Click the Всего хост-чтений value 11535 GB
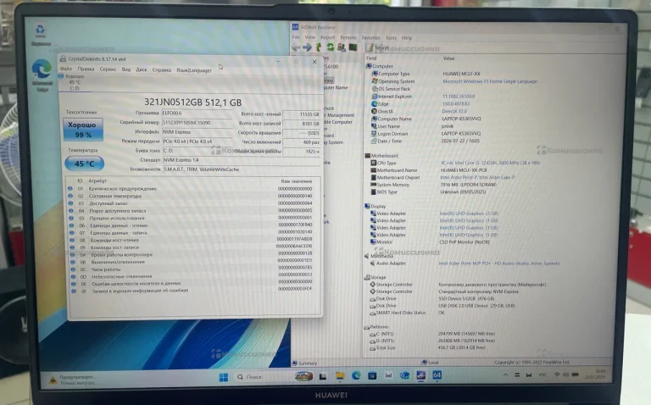The image size is (651, 405). pyautogui.click(x=302, y=114)
